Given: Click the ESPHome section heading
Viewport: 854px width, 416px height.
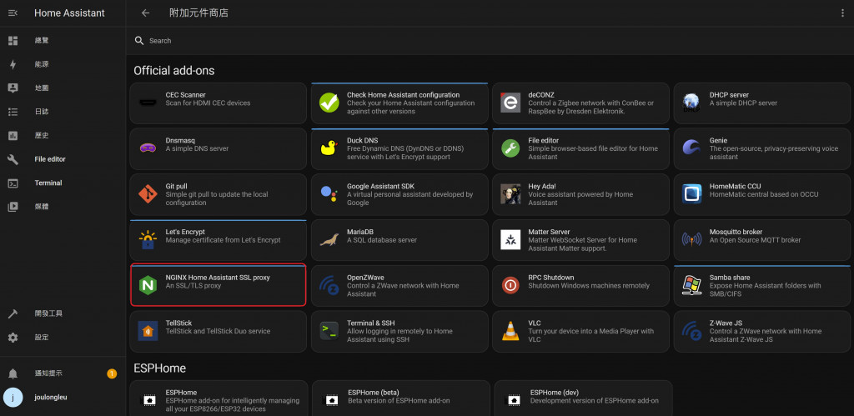Looking at the screenshot, I should tap(159, 368).
